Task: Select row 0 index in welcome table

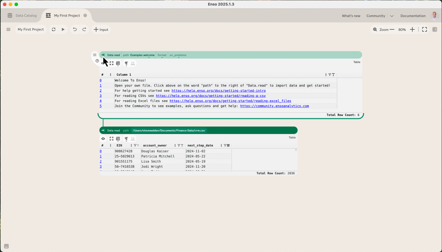Action: tap(101, 80)
